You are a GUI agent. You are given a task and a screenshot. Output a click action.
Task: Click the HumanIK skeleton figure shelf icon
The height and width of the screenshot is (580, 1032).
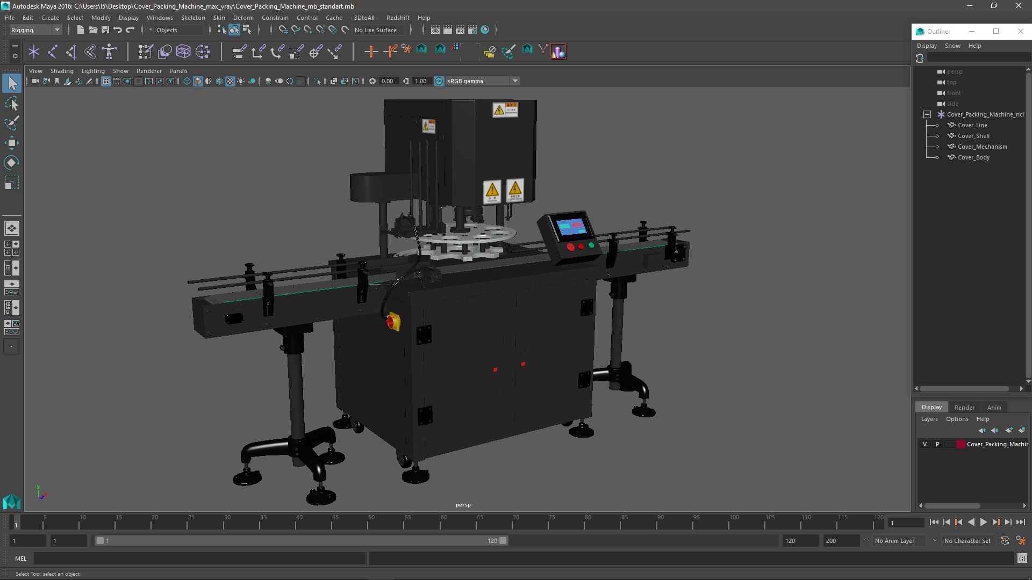(109, 52)
